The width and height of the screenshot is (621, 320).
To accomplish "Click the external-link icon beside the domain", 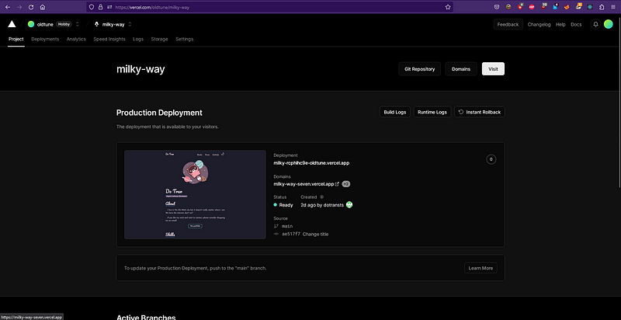I will (x=337, y=184).
